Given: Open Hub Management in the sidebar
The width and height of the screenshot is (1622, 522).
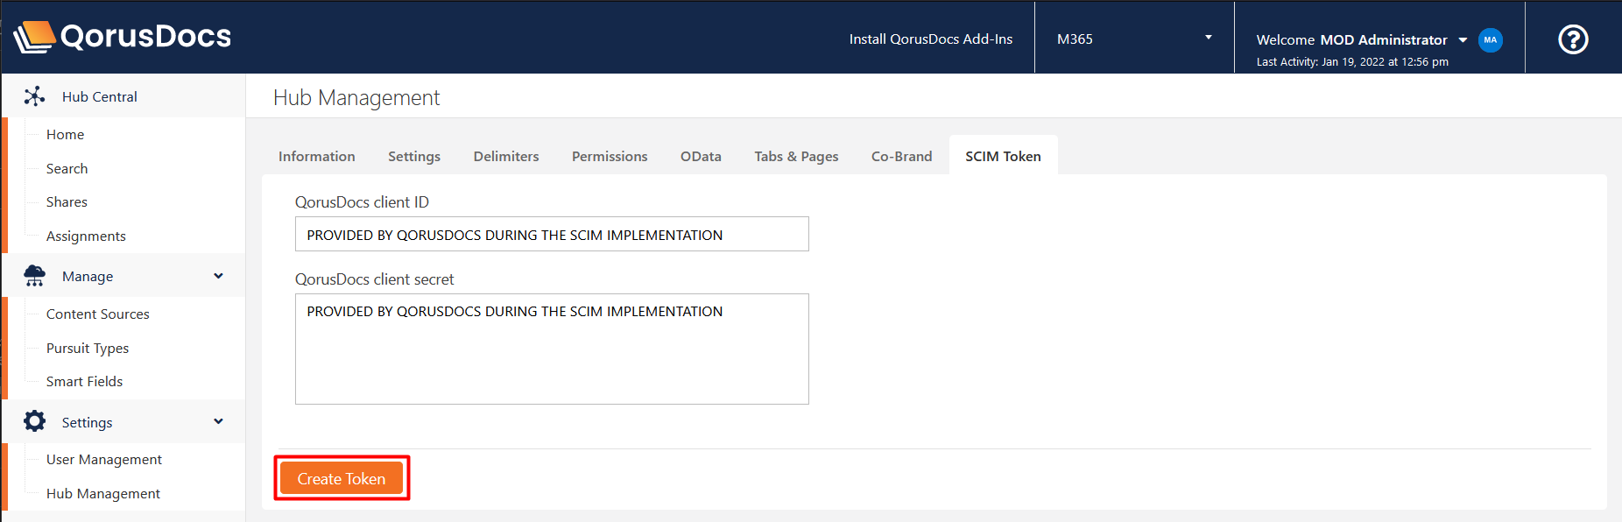Looking at the screenshot, I should 103,493.
